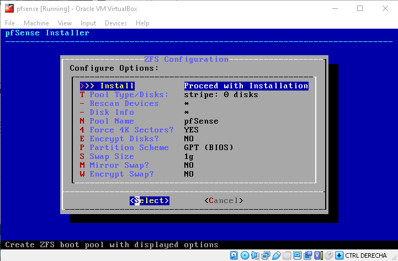Click the keyboard capture arrow icon
Viewport: 398px width, 261px height.
[x=338, y=255]
